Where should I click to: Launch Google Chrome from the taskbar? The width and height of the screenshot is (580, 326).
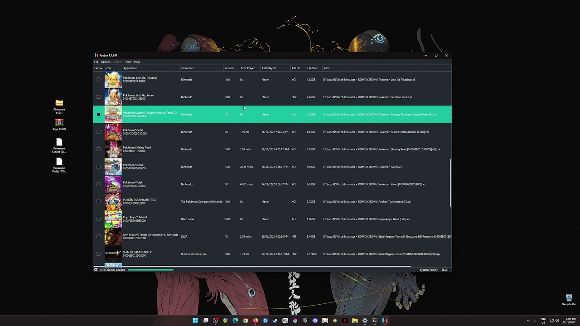click(245, 321)
